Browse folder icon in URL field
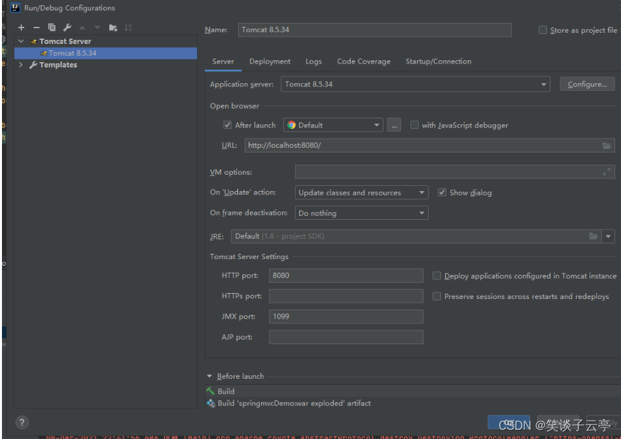Screen dimensions: 621x439 click(607, 145)
